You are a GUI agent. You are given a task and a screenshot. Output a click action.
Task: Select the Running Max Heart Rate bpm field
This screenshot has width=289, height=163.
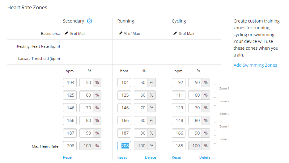tap(124, 146)
